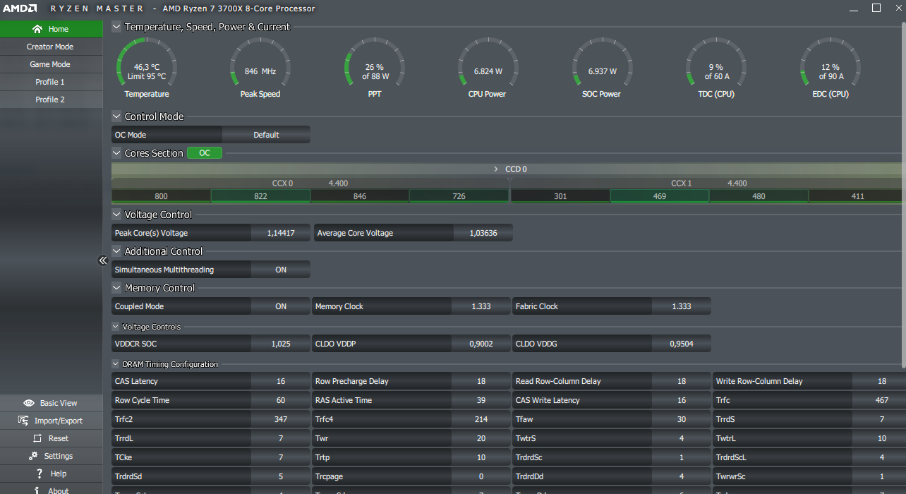This screenshot has height=494, width=906.
Task: Click the Twr value 20
Action: 481,438
